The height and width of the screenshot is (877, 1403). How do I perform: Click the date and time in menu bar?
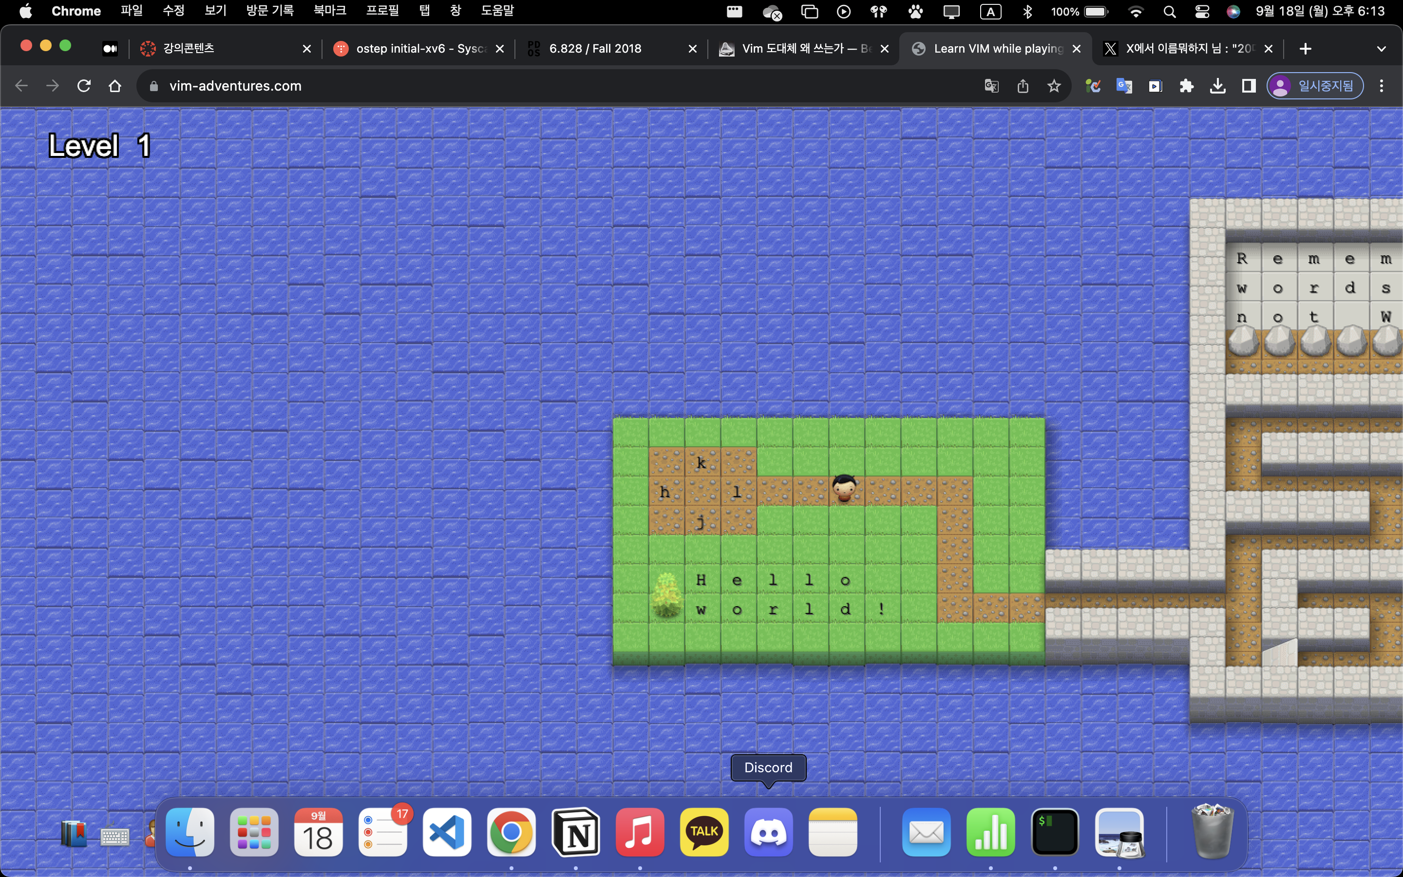click(x=1320, y=11)
